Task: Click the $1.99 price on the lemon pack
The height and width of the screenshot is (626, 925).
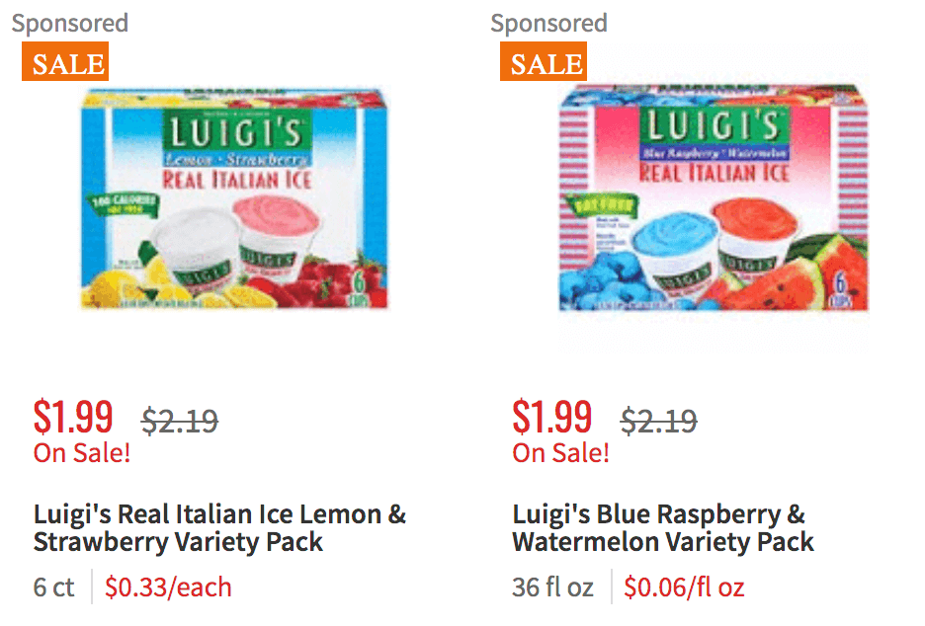Action: click(72, 417)
